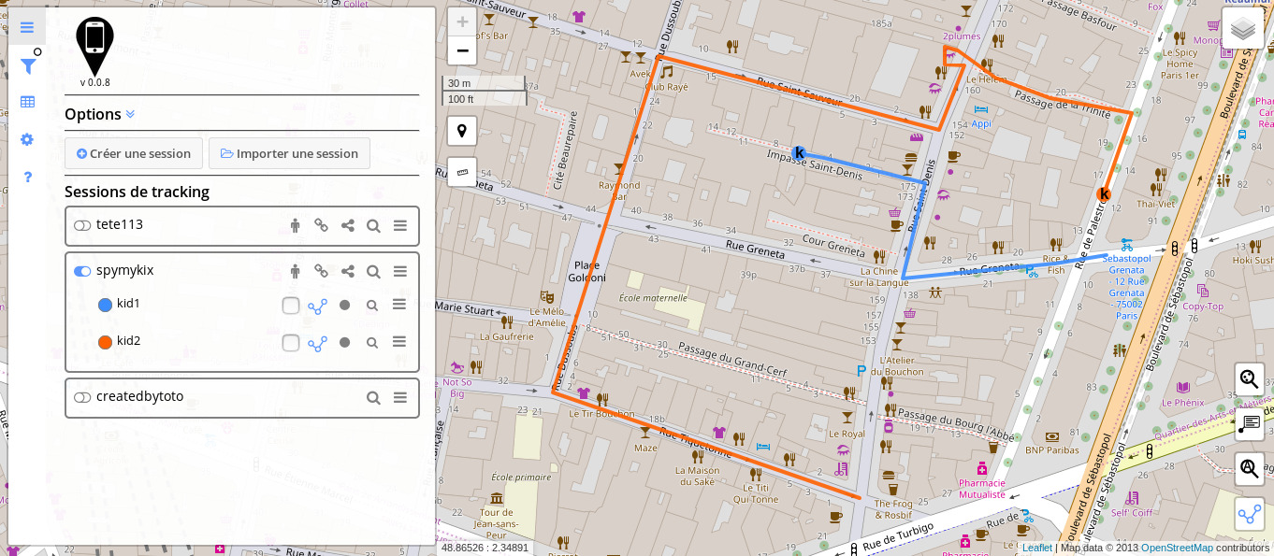Click link icon in tete113 row
Viewport: 1274px width, 556px height.
point(321,225)
